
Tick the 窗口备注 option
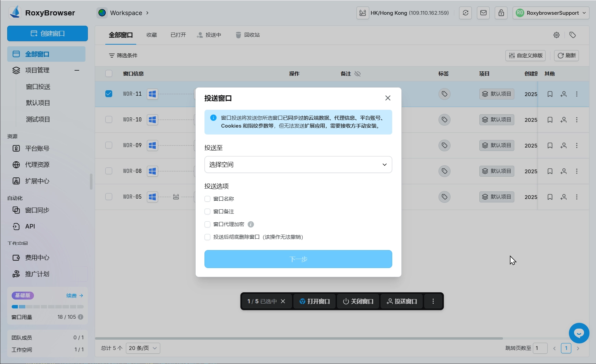[x=207, y=212]
